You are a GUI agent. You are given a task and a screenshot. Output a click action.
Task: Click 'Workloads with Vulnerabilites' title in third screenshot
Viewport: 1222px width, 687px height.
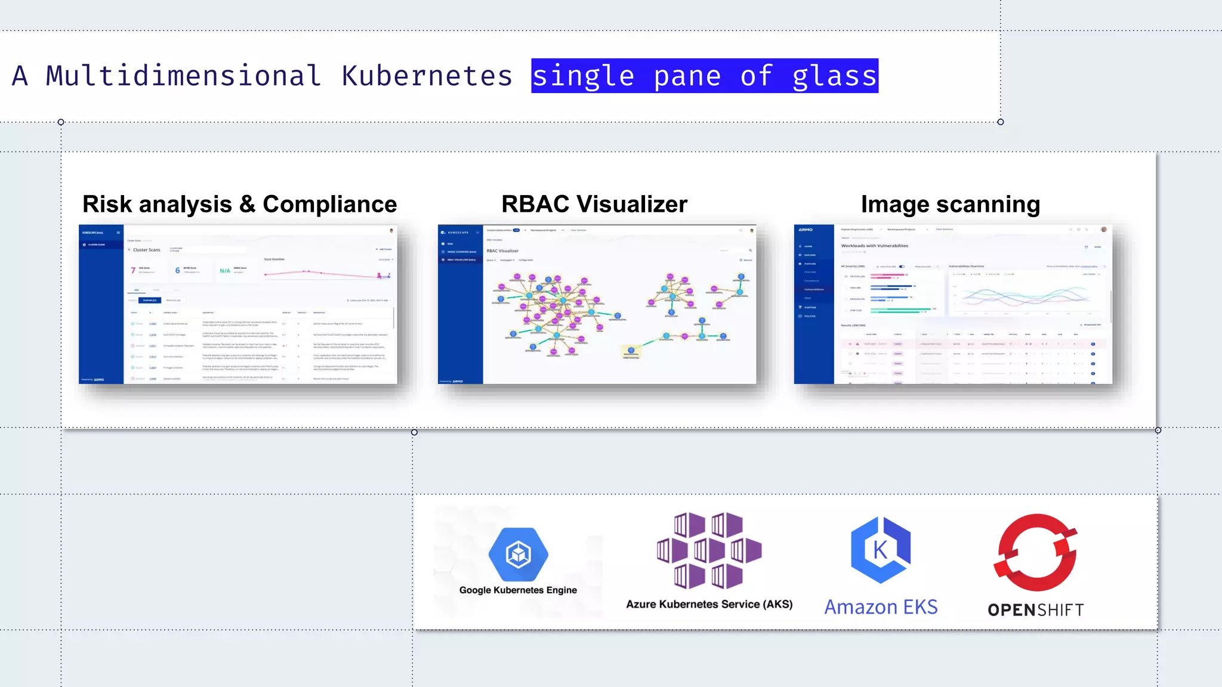coord(875,246)
